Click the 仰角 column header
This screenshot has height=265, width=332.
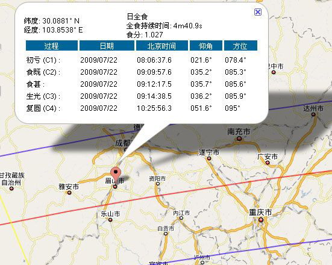206,46
